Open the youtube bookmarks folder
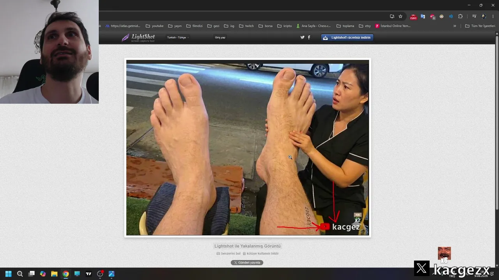This screenshot has width=499, height=280. tap(154, 26)
